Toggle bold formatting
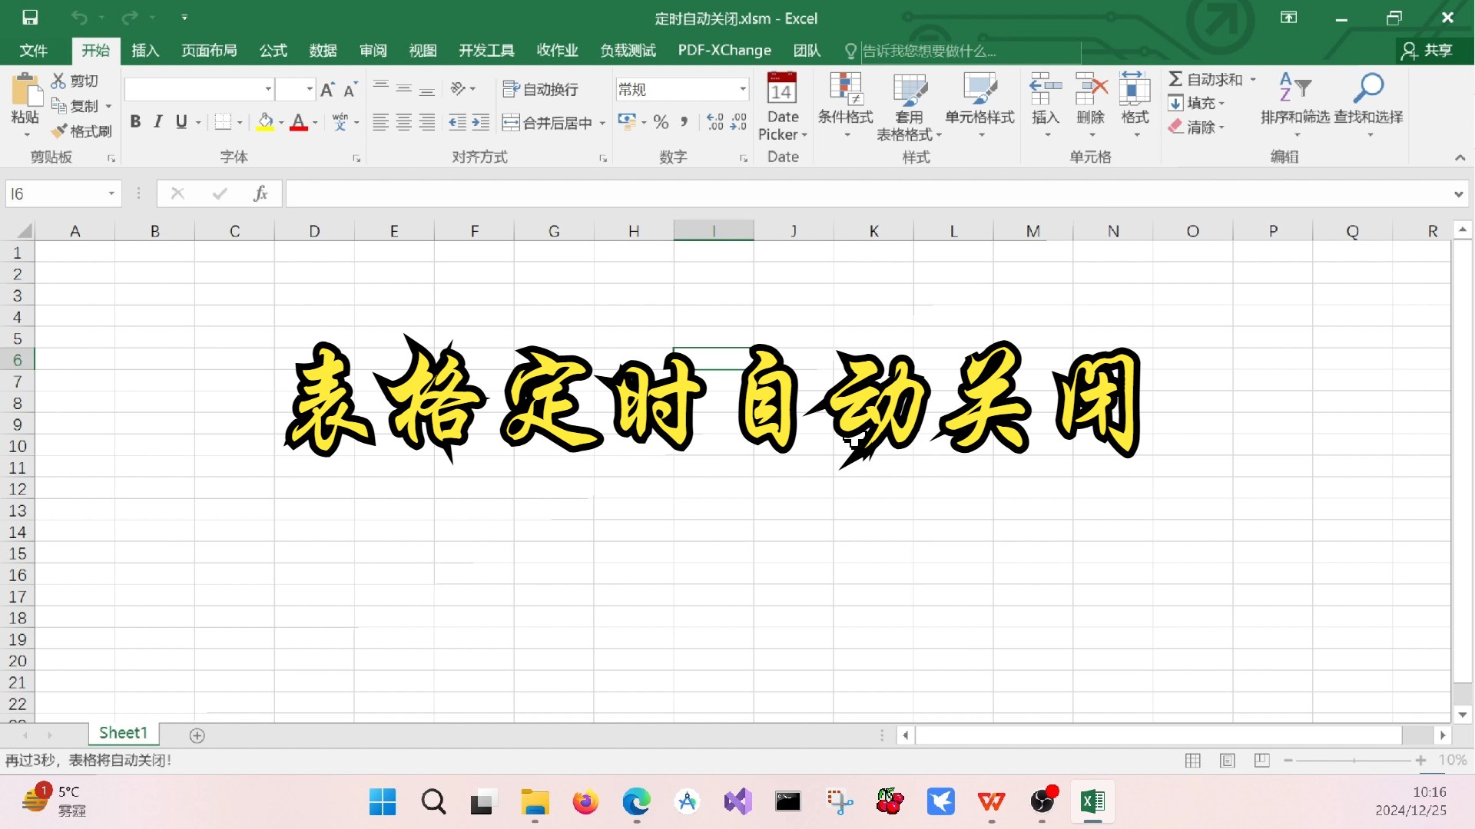Image resolution: width=1475 pixels, height=829 pixels. tap(135, 122)
